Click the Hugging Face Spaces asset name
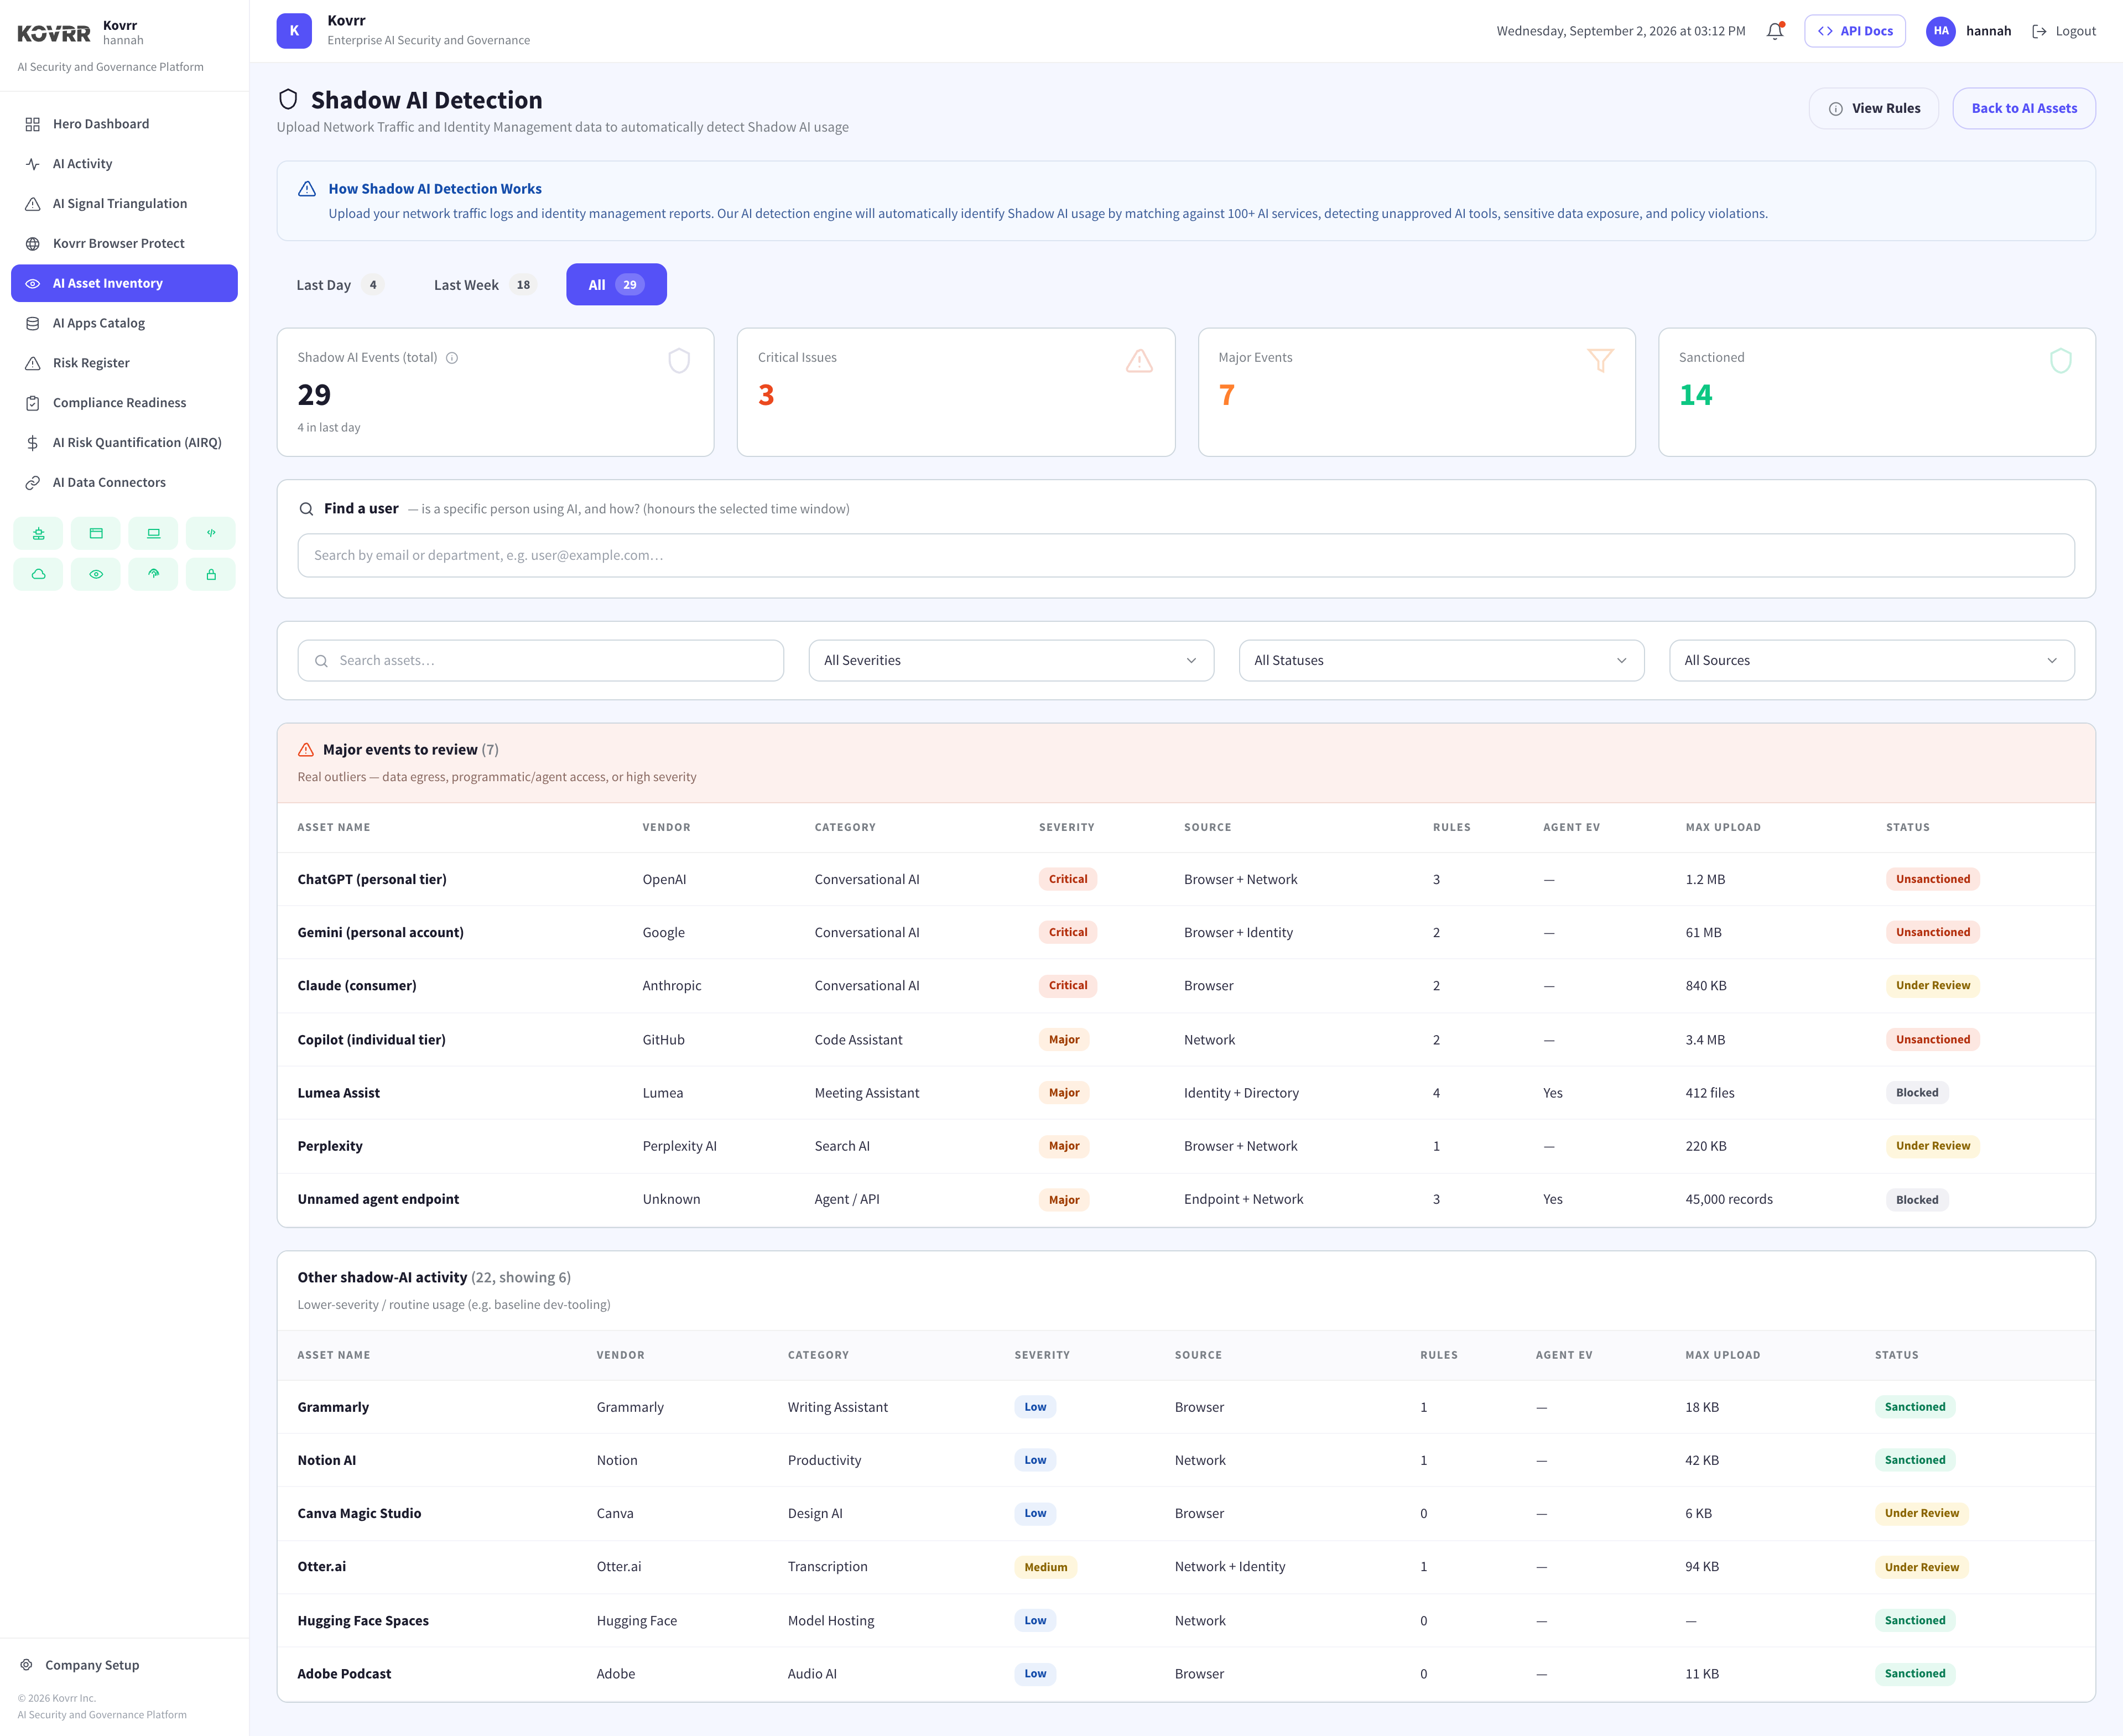The height and width of the screenshot is (1736, 2123). click(x=363, y=1621)
